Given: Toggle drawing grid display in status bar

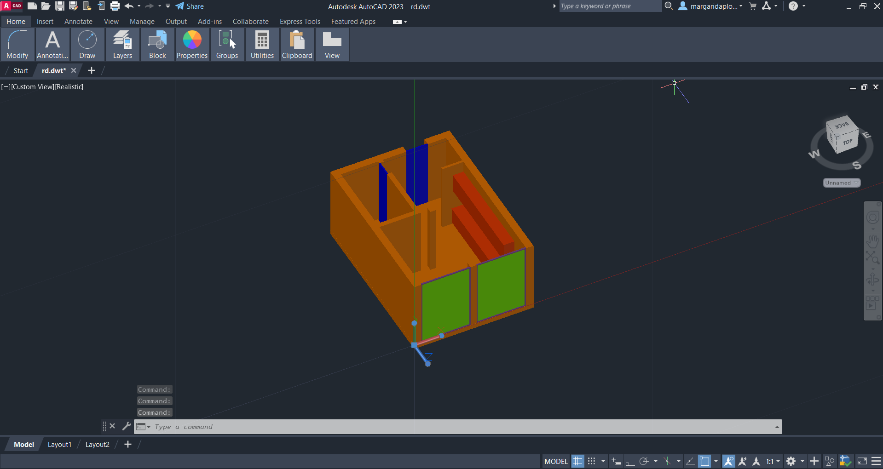Looking at the screenshot, I should [577, 461].
